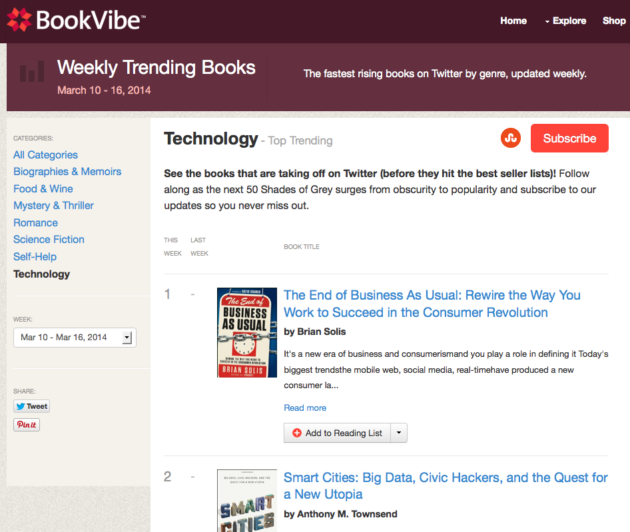Screen dimensions: 630x532
Task: Click the BOOK TITLE column header
Action: click(302, 247)
